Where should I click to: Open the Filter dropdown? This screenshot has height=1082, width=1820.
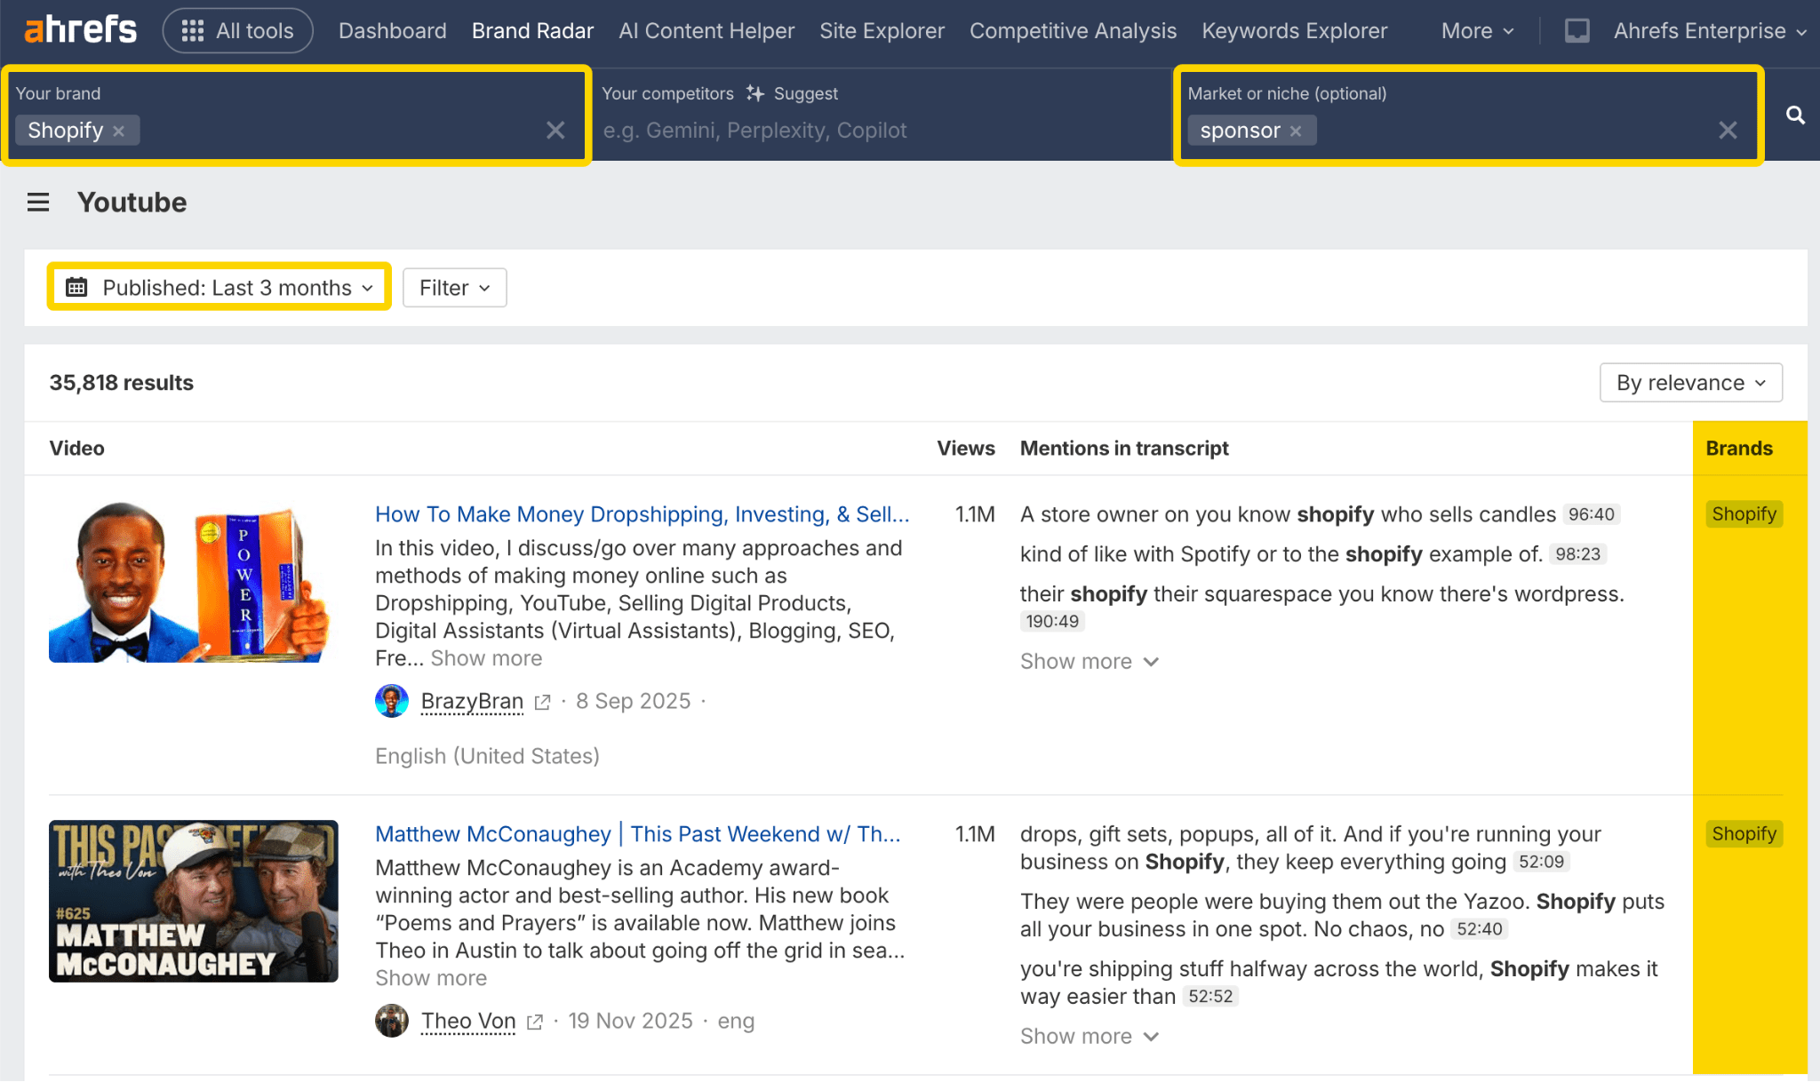coord(454,288)
